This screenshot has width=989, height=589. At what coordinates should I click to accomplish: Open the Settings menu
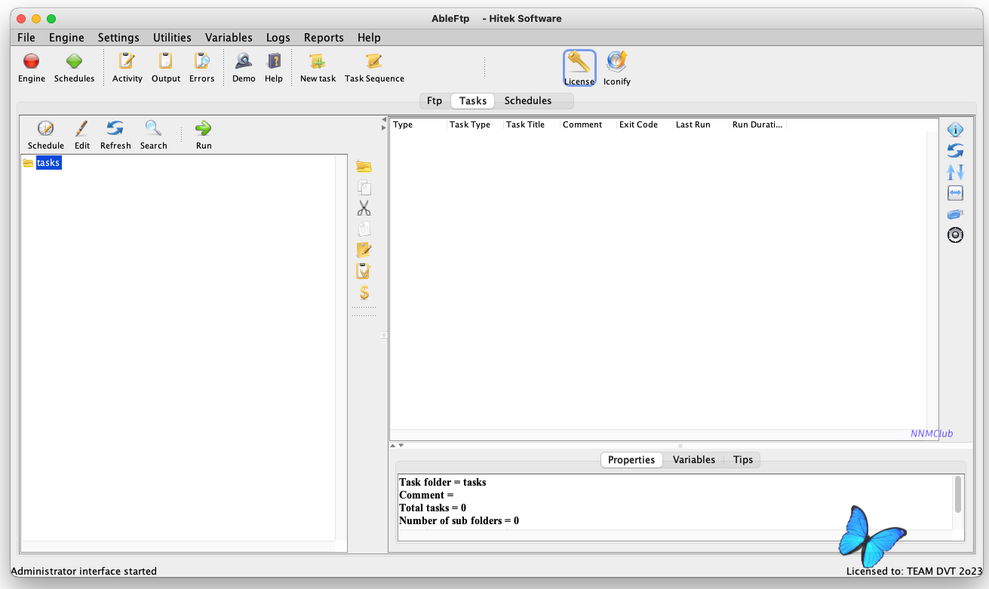(118, 38)
